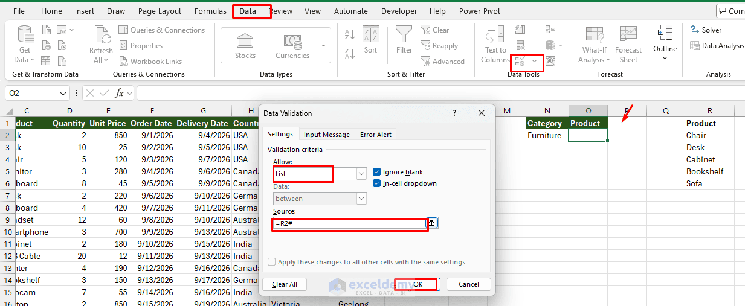Open Workbook Links
The width and height of the screenshot is (745, 306).
pos(150,61)
